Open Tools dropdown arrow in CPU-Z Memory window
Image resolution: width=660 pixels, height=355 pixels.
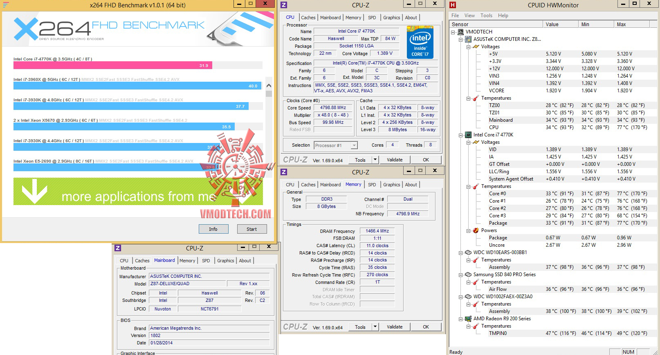pyautogui.click(x=375, y=327)
